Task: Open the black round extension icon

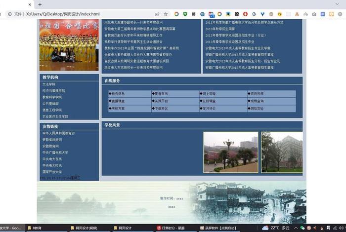Action: pos(237,14)
